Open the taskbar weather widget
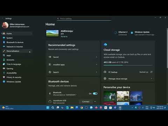Image resolution: width=168 pixels, height=126 pixels. point(8,107)
